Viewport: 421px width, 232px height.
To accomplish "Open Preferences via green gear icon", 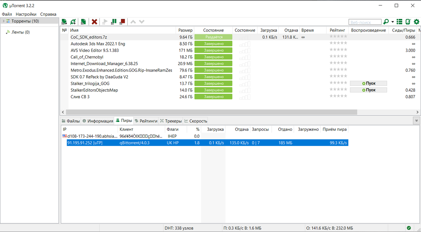I will click(x=416, y=22).
